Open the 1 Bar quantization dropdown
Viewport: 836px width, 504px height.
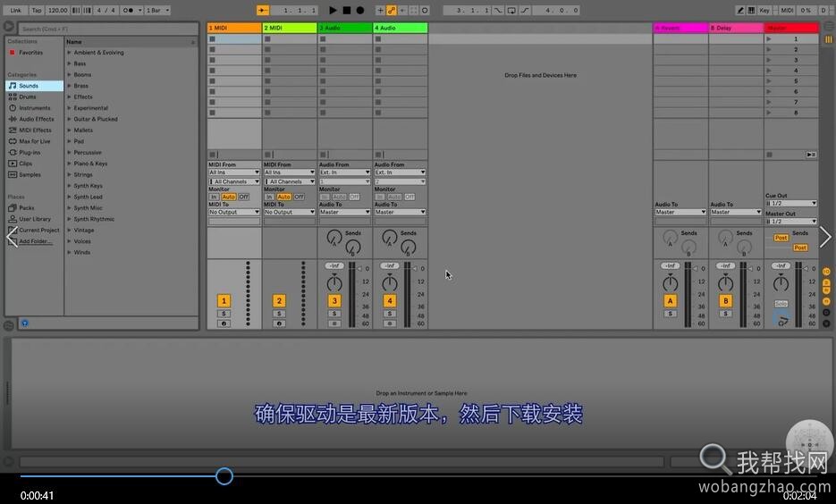point(158,10)
